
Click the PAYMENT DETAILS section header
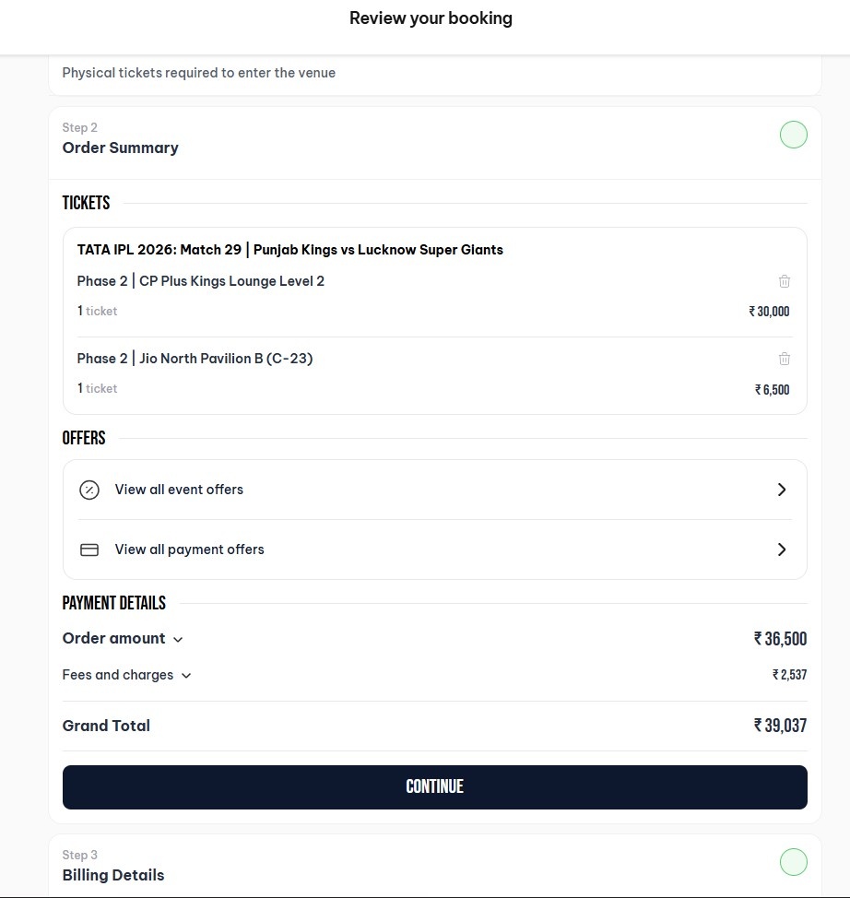113,603
